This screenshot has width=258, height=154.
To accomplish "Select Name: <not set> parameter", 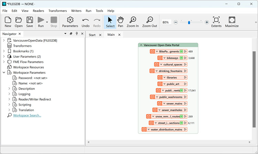I will (30, 83).
